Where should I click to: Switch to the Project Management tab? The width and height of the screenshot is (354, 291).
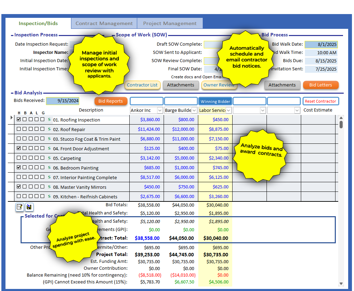point(170,23)
